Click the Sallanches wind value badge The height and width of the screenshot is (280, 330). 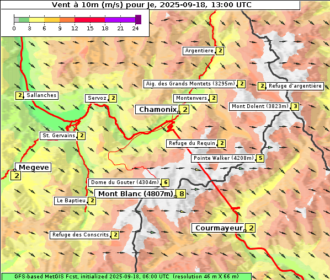19,95
